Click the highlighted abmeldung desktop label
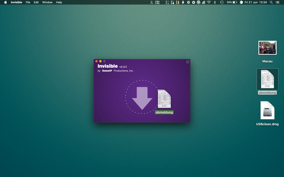The image size is (284, 177). click(267, 93)
